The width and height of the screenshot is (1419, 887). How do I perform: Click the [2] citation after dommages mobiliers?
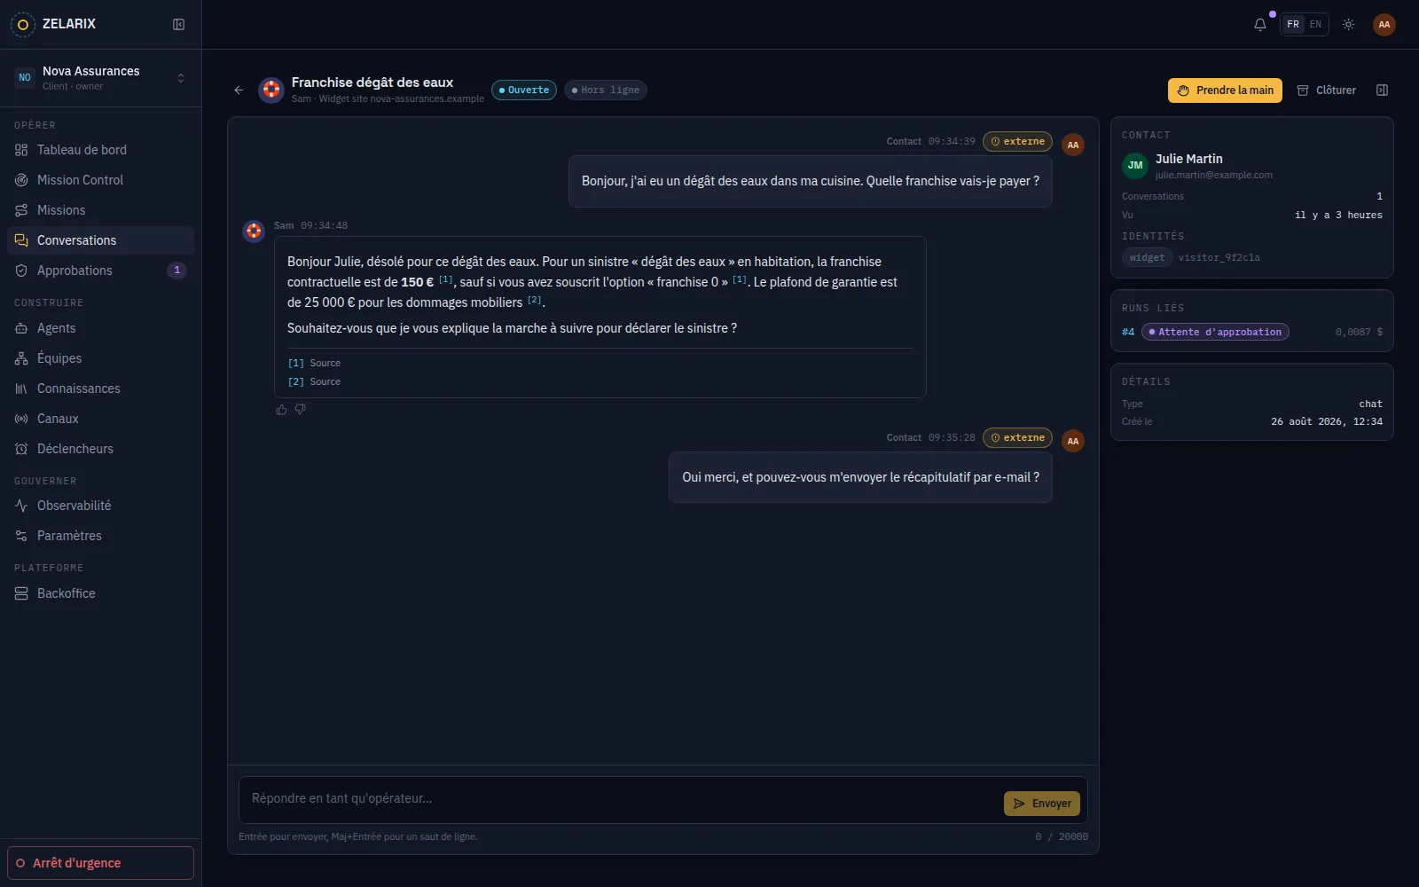534,300
